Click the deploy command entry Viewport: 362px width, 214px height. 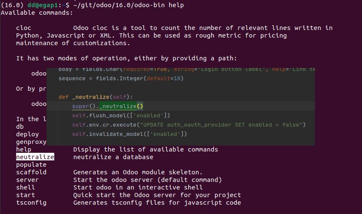coord(27,134)
